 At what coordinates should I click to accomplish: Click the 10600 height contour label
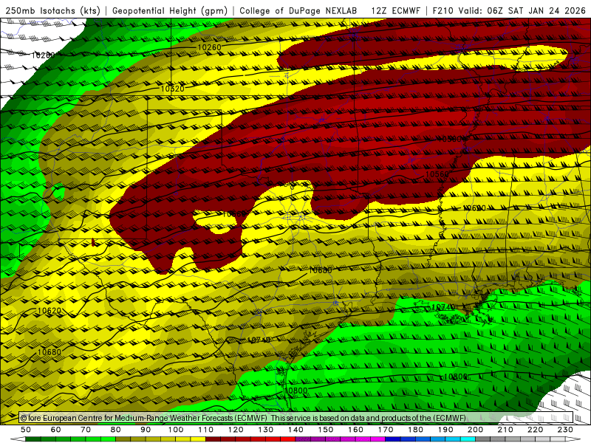474,208
